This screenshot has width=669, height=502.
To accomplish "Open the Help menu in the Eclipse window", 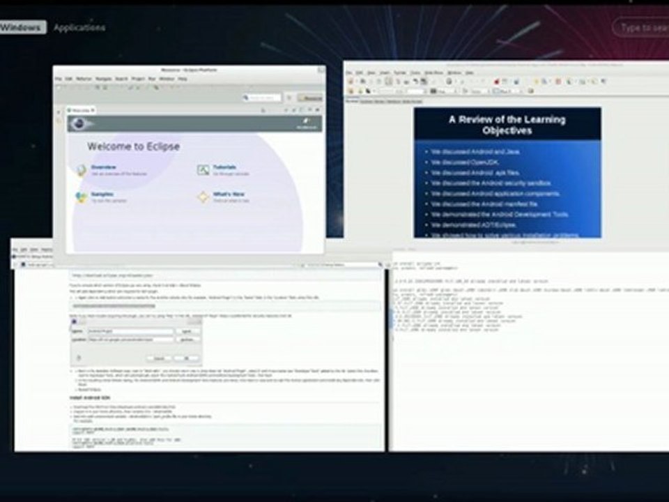I will tap(183, 79).
